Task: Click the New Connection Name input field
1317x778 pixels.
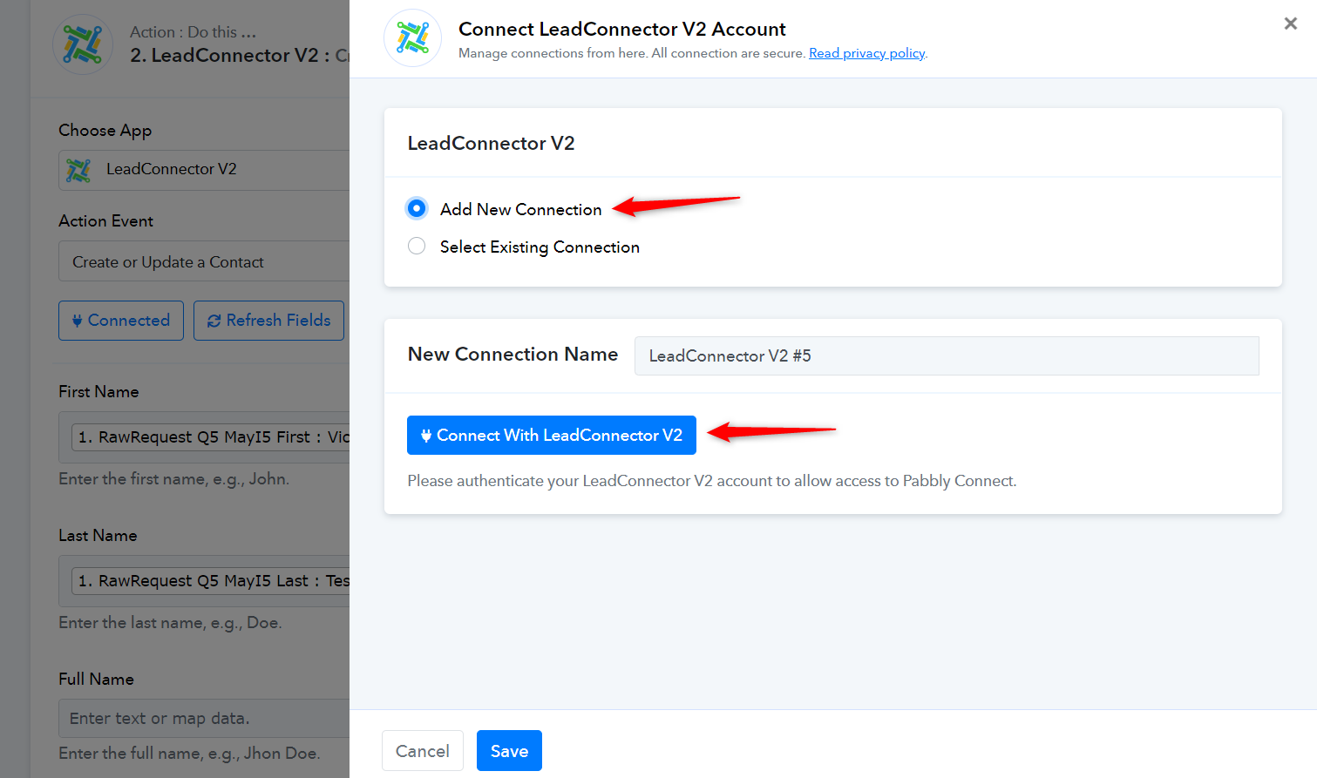Action: 947,355
